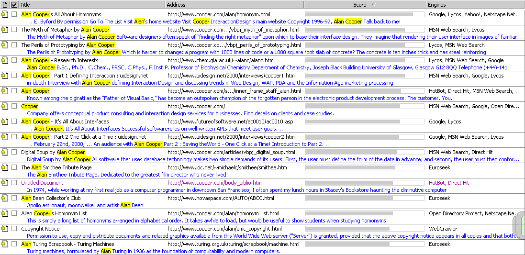Screen dimensions: 525x255
Task: Click the sort arrow in the Score header
Action: [373, 5]
